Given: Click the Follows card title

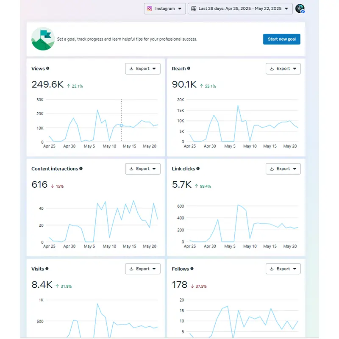Looking at the screenshot, I should pyautogui.click(x=181, y=269).
